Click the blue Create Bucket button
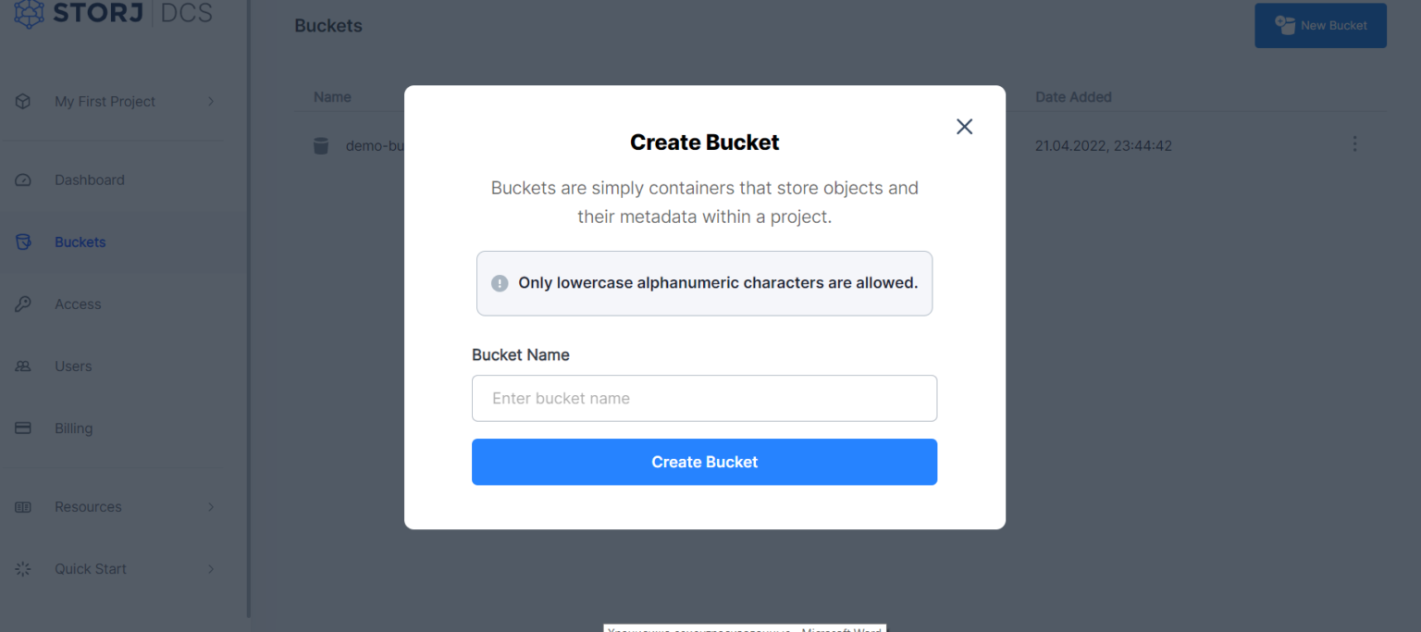 704,462
